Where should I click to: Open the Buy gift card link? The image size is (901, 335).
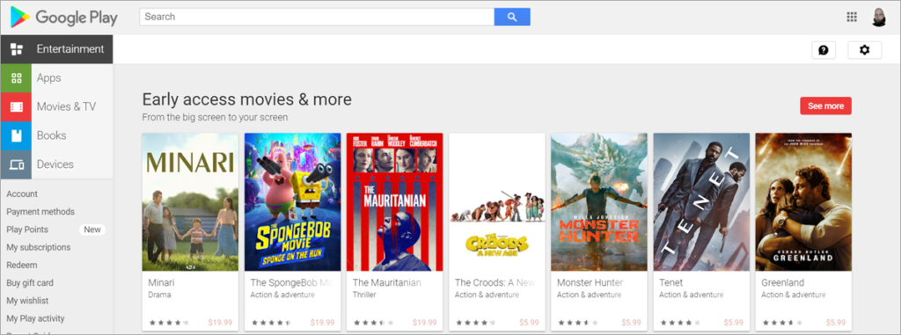(30, 283)
